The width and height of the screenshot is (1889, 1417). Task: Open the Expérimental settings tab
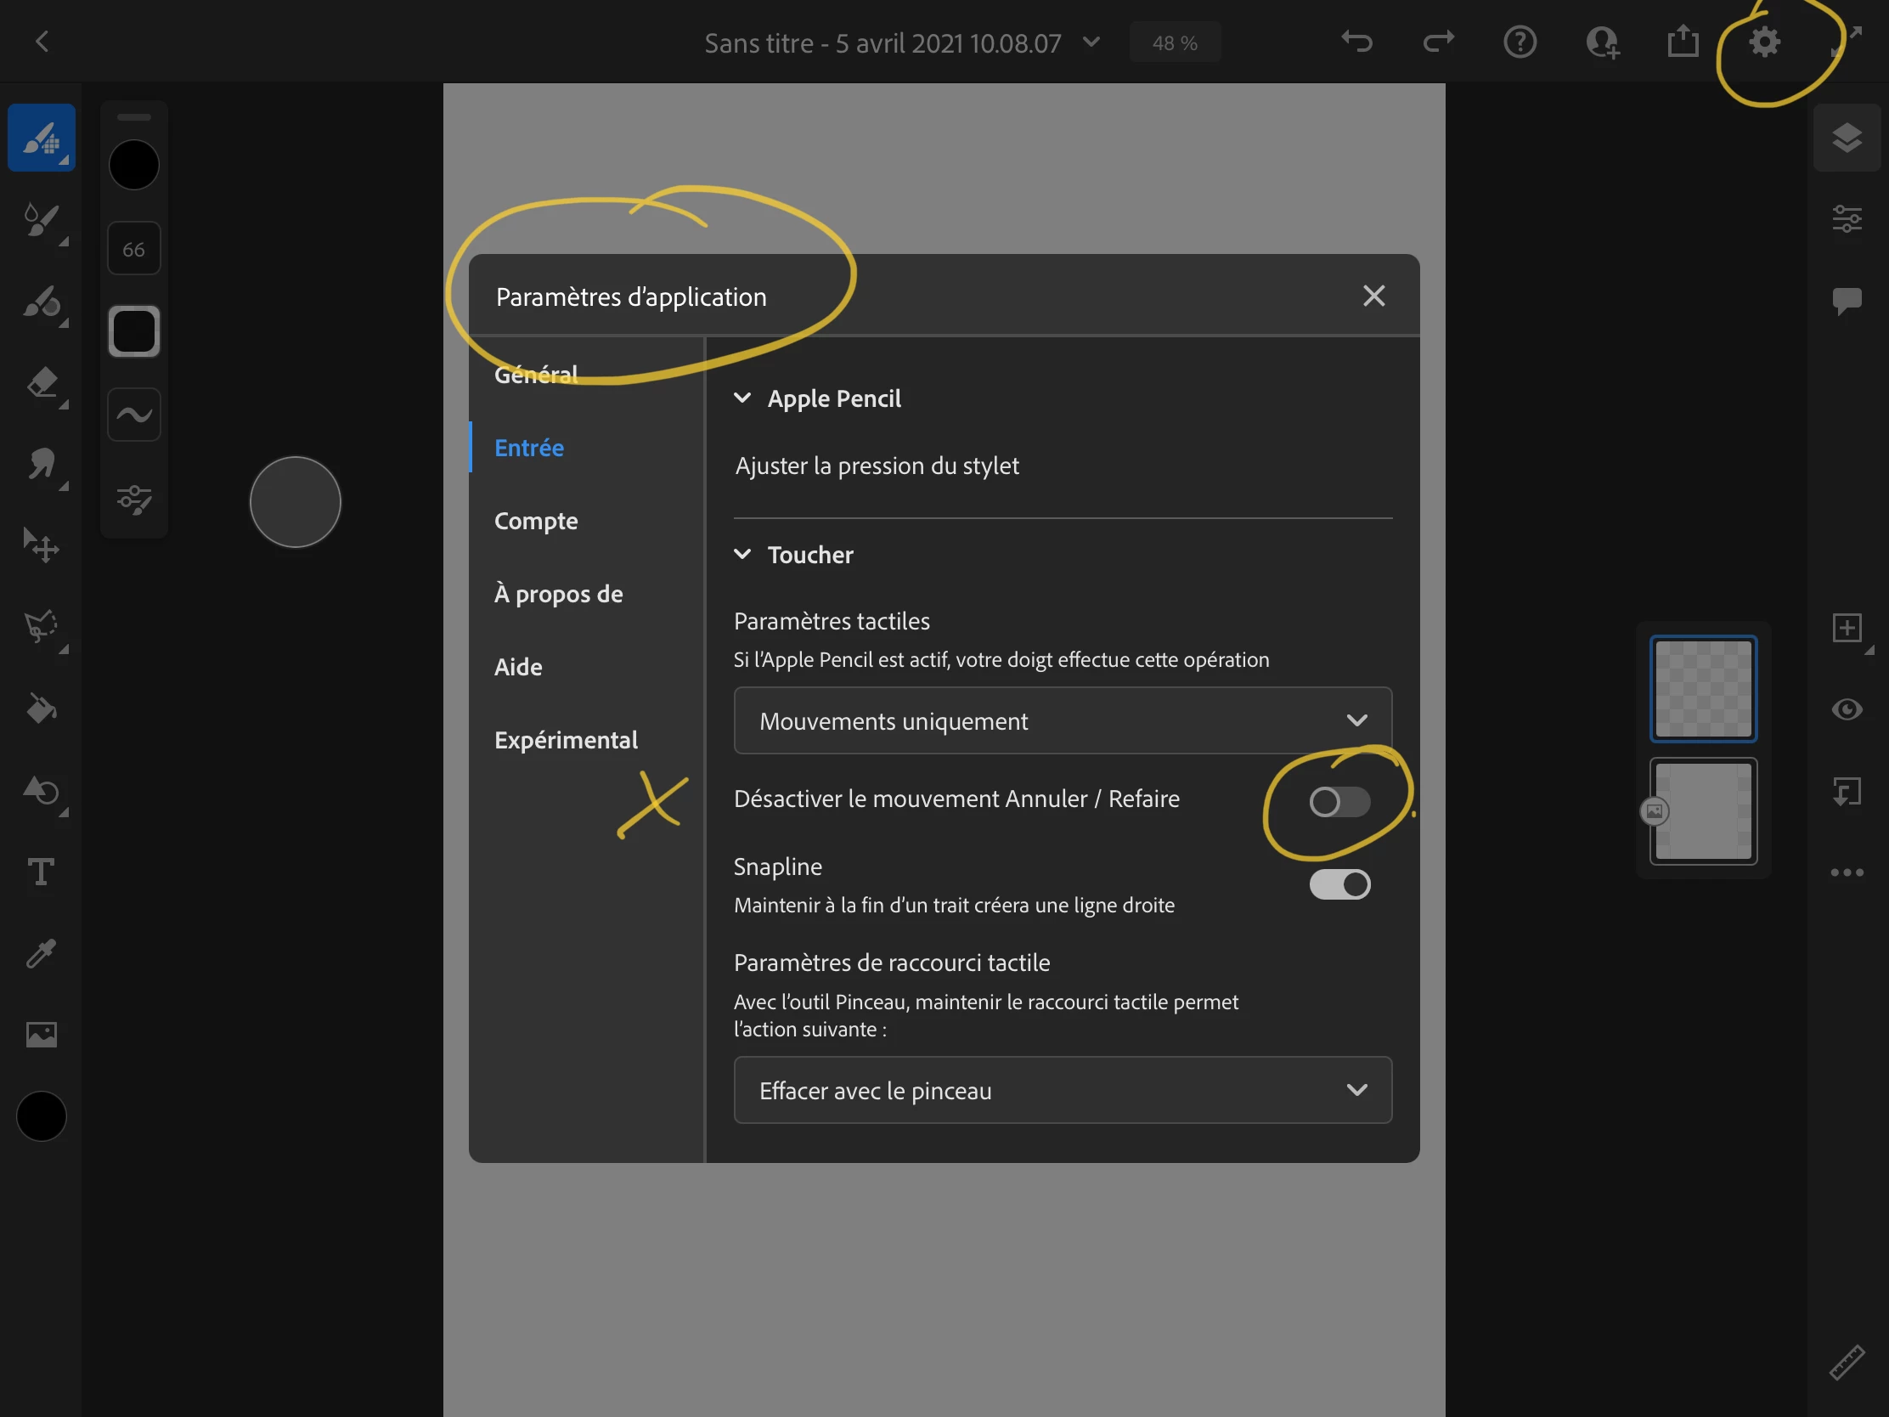pos(566,740)
